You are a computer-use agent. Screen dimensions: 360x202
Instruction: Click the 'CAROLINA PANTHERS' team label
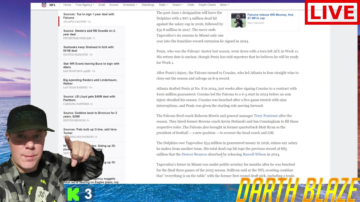point(76,104)
